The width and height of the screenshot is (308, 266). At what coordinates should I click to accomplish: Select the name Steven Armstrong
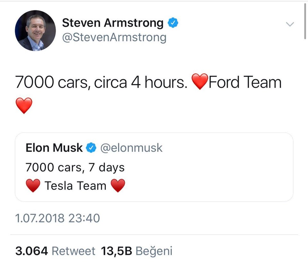[x=113, y=22]
